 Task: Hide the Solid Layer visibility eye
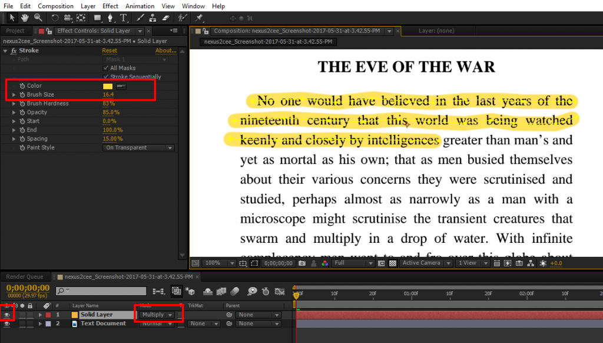(6, 314)
